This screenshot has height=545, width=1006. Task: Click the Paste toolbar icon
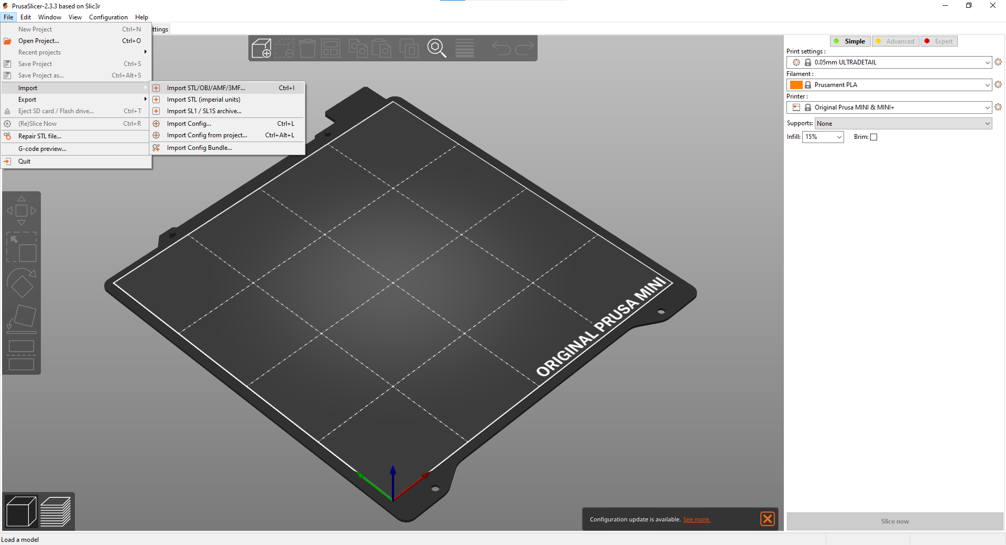[381, 48]
